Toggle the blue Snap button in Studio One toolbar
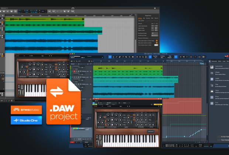Screen dimensions: 229x155 (176, 57)
